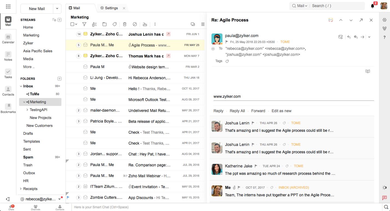This screenshot has height=211, width=390.
Task: Toggle flag on paula@zylker.com message
Action: (x=227, y=42)
